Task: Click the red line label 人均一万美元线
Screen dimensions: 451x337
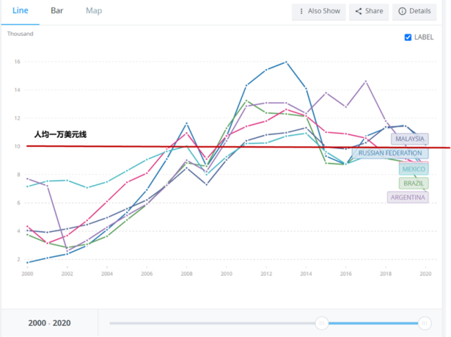Action: [x=61, y=134]
